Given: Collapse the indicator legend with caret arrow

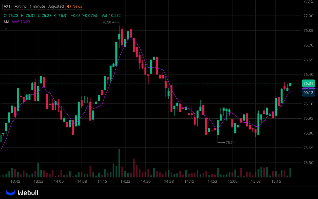Looking at the screenshot, I should tap(6, 29).
